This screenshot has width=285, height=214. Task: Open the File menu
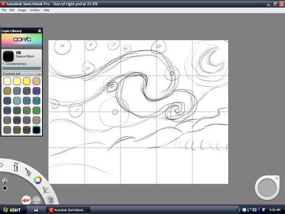point(4,10)
